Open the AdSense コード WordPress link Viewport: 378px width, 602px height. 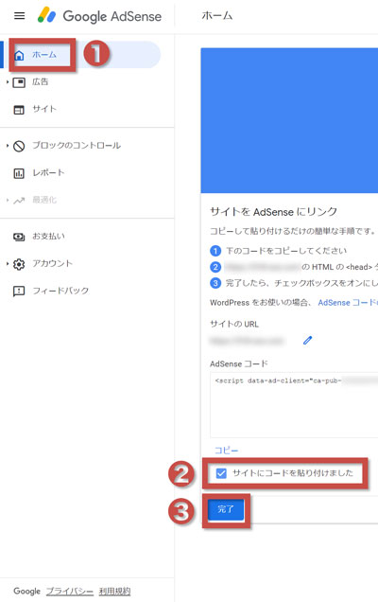[x=348, y=303]
